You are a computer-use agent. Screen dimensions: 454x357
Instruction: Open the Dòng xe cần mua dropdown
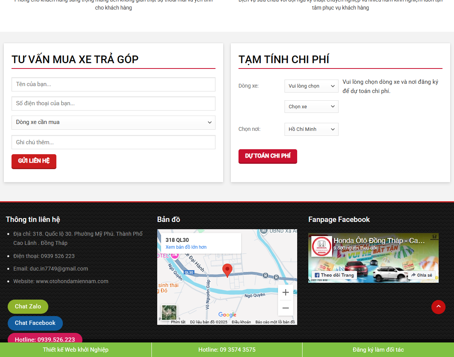pos(113,122)
